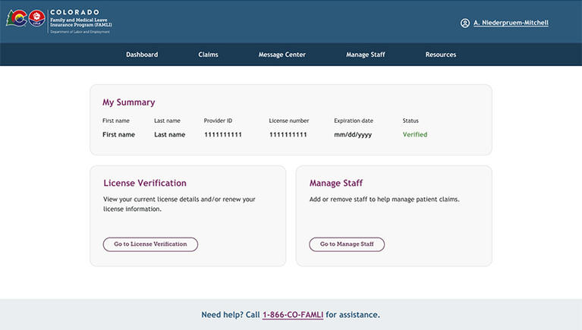Image resolution: width=582 pixels, height=330 pixels.
Task: Click the License number column label
Action: (x=289, y=121)
